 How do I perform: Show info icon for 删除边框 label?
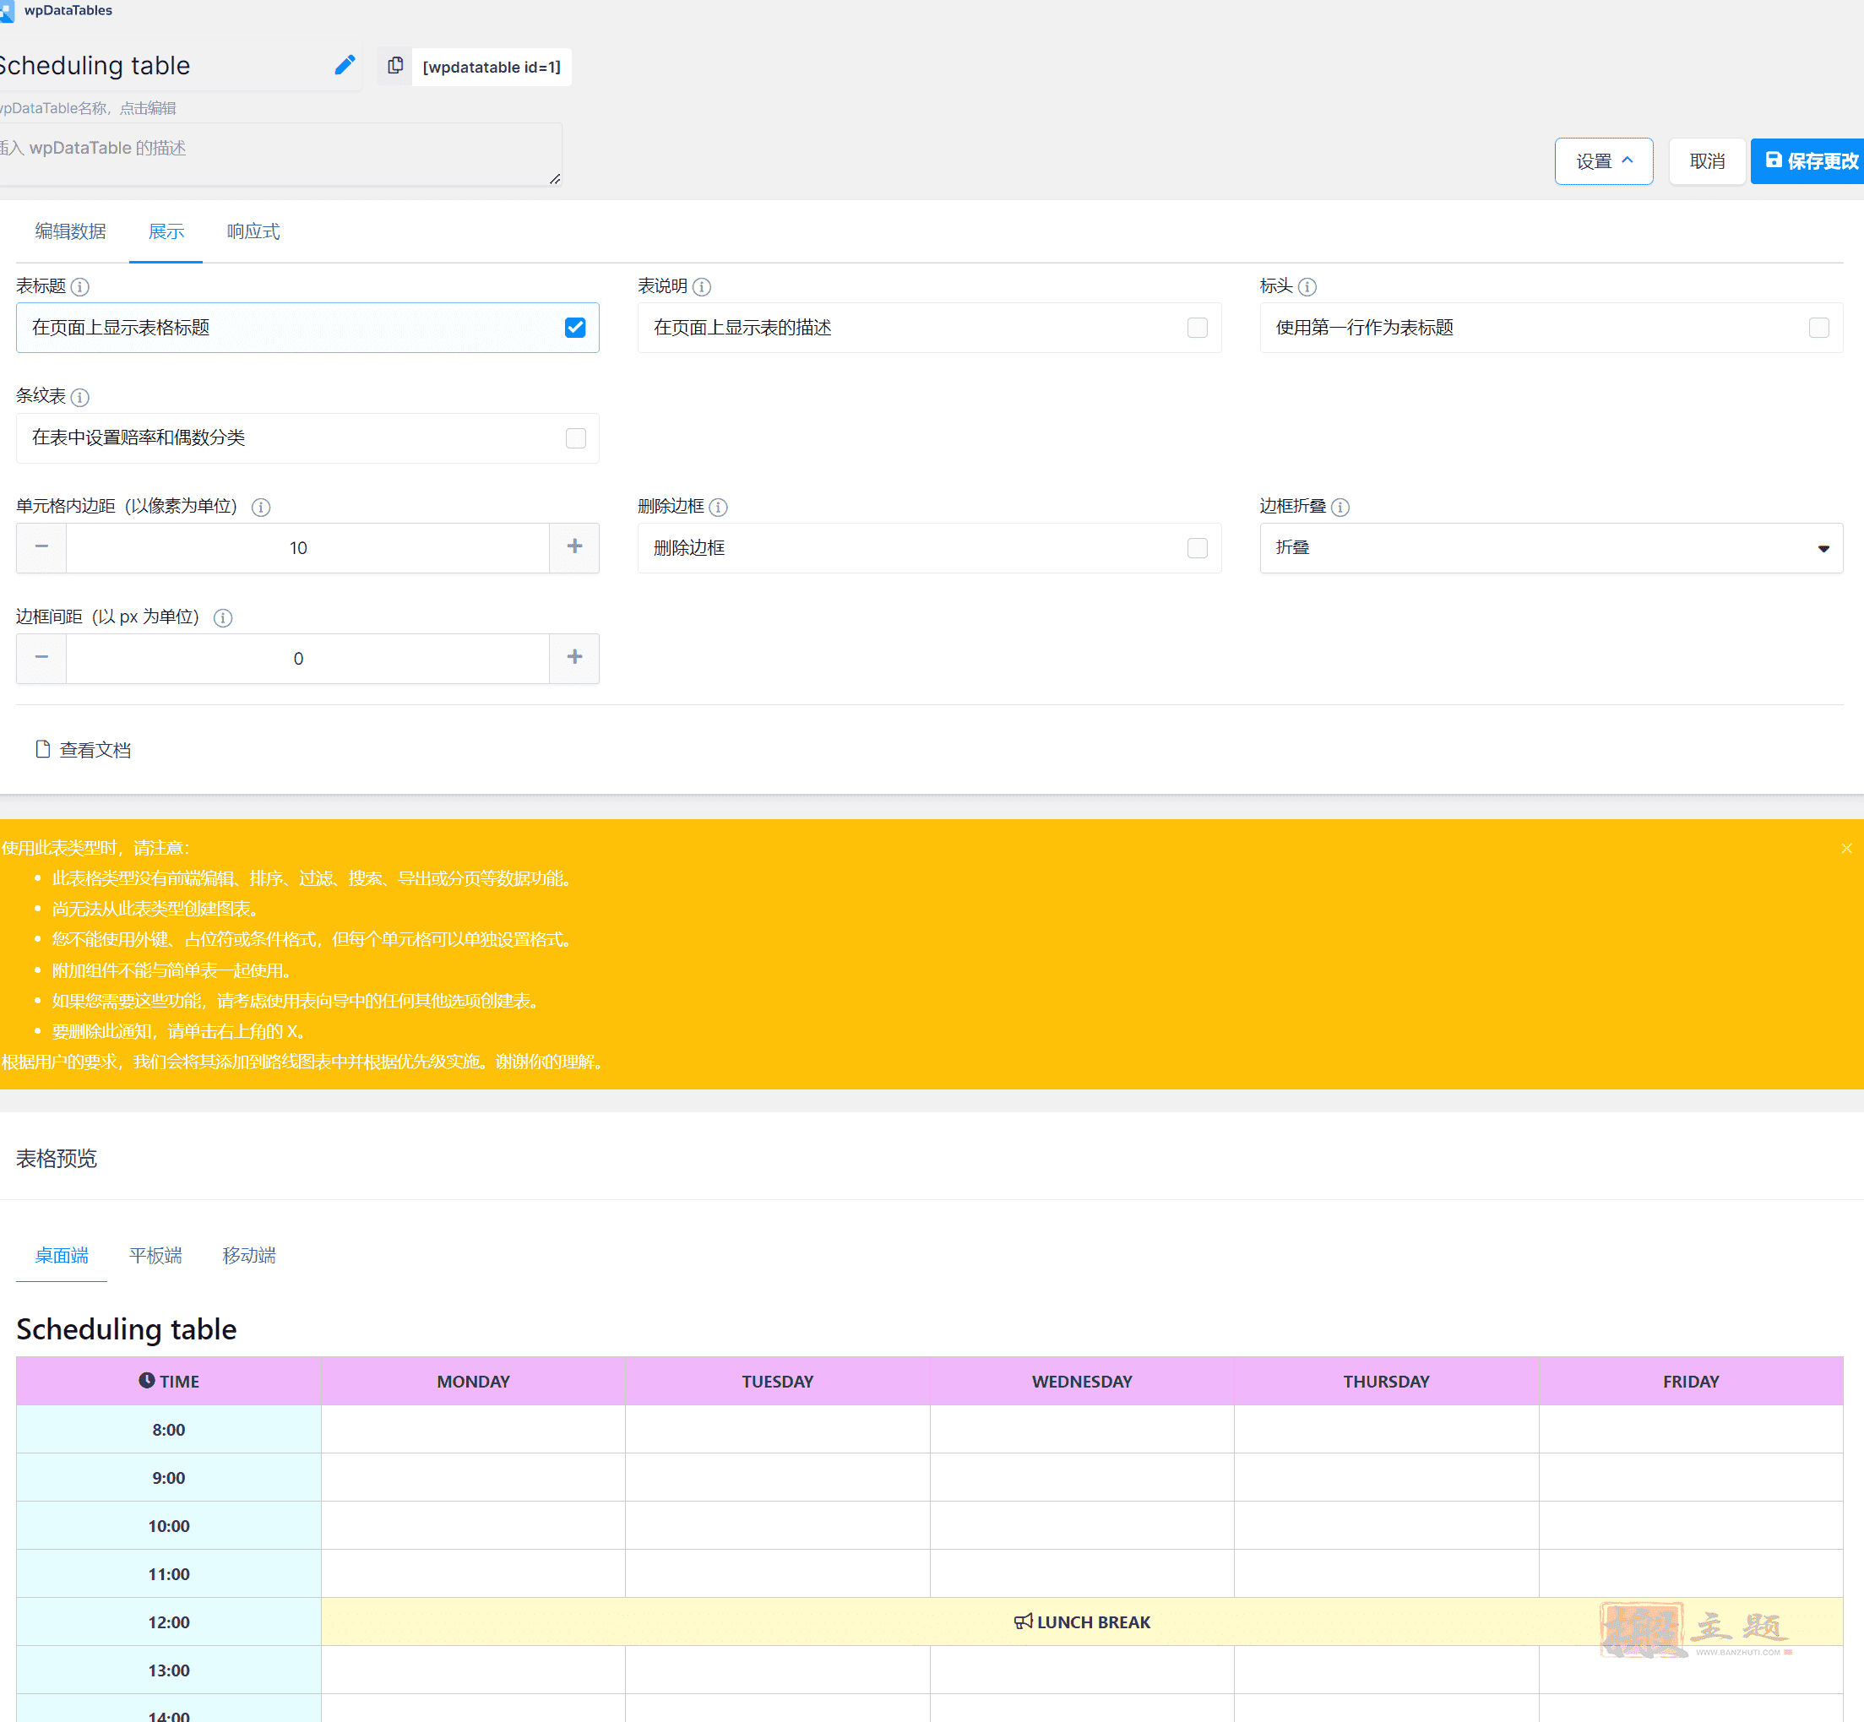coord(719,508)
